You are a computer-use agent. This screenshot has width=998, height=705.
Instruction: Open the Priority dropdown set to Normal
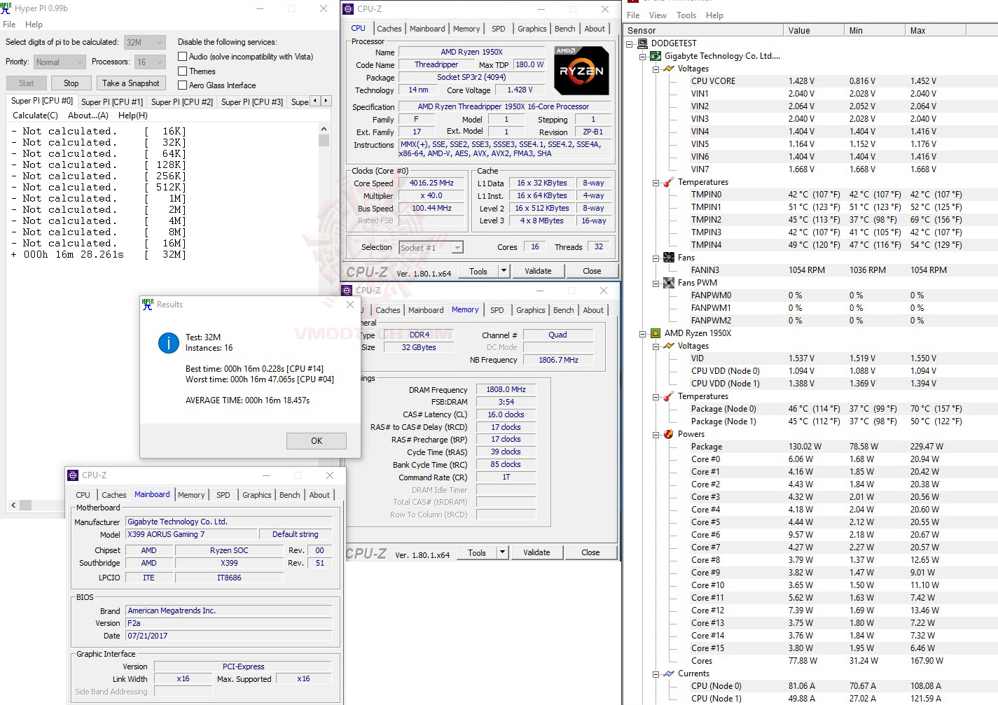tap(60, 62)
